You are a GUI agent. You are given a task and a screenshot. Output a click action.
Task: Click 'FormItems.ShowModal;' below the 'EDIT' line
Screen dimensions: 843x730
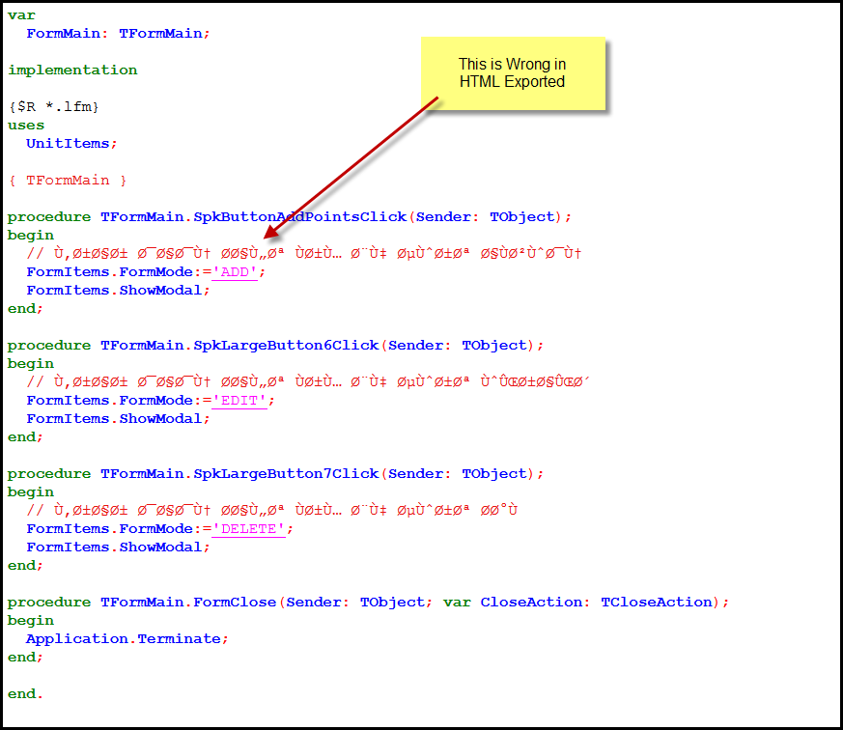(118, 419)
